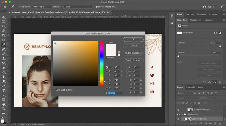This screenshot has width=226, height=126.
Task: Open the Character panel icon
Action: tap(172, 23)
